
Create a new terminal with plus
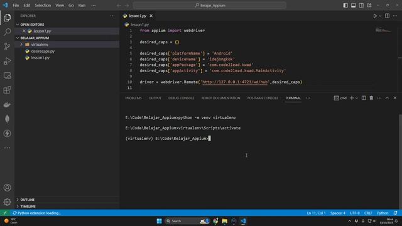click(x=352, y=98)
